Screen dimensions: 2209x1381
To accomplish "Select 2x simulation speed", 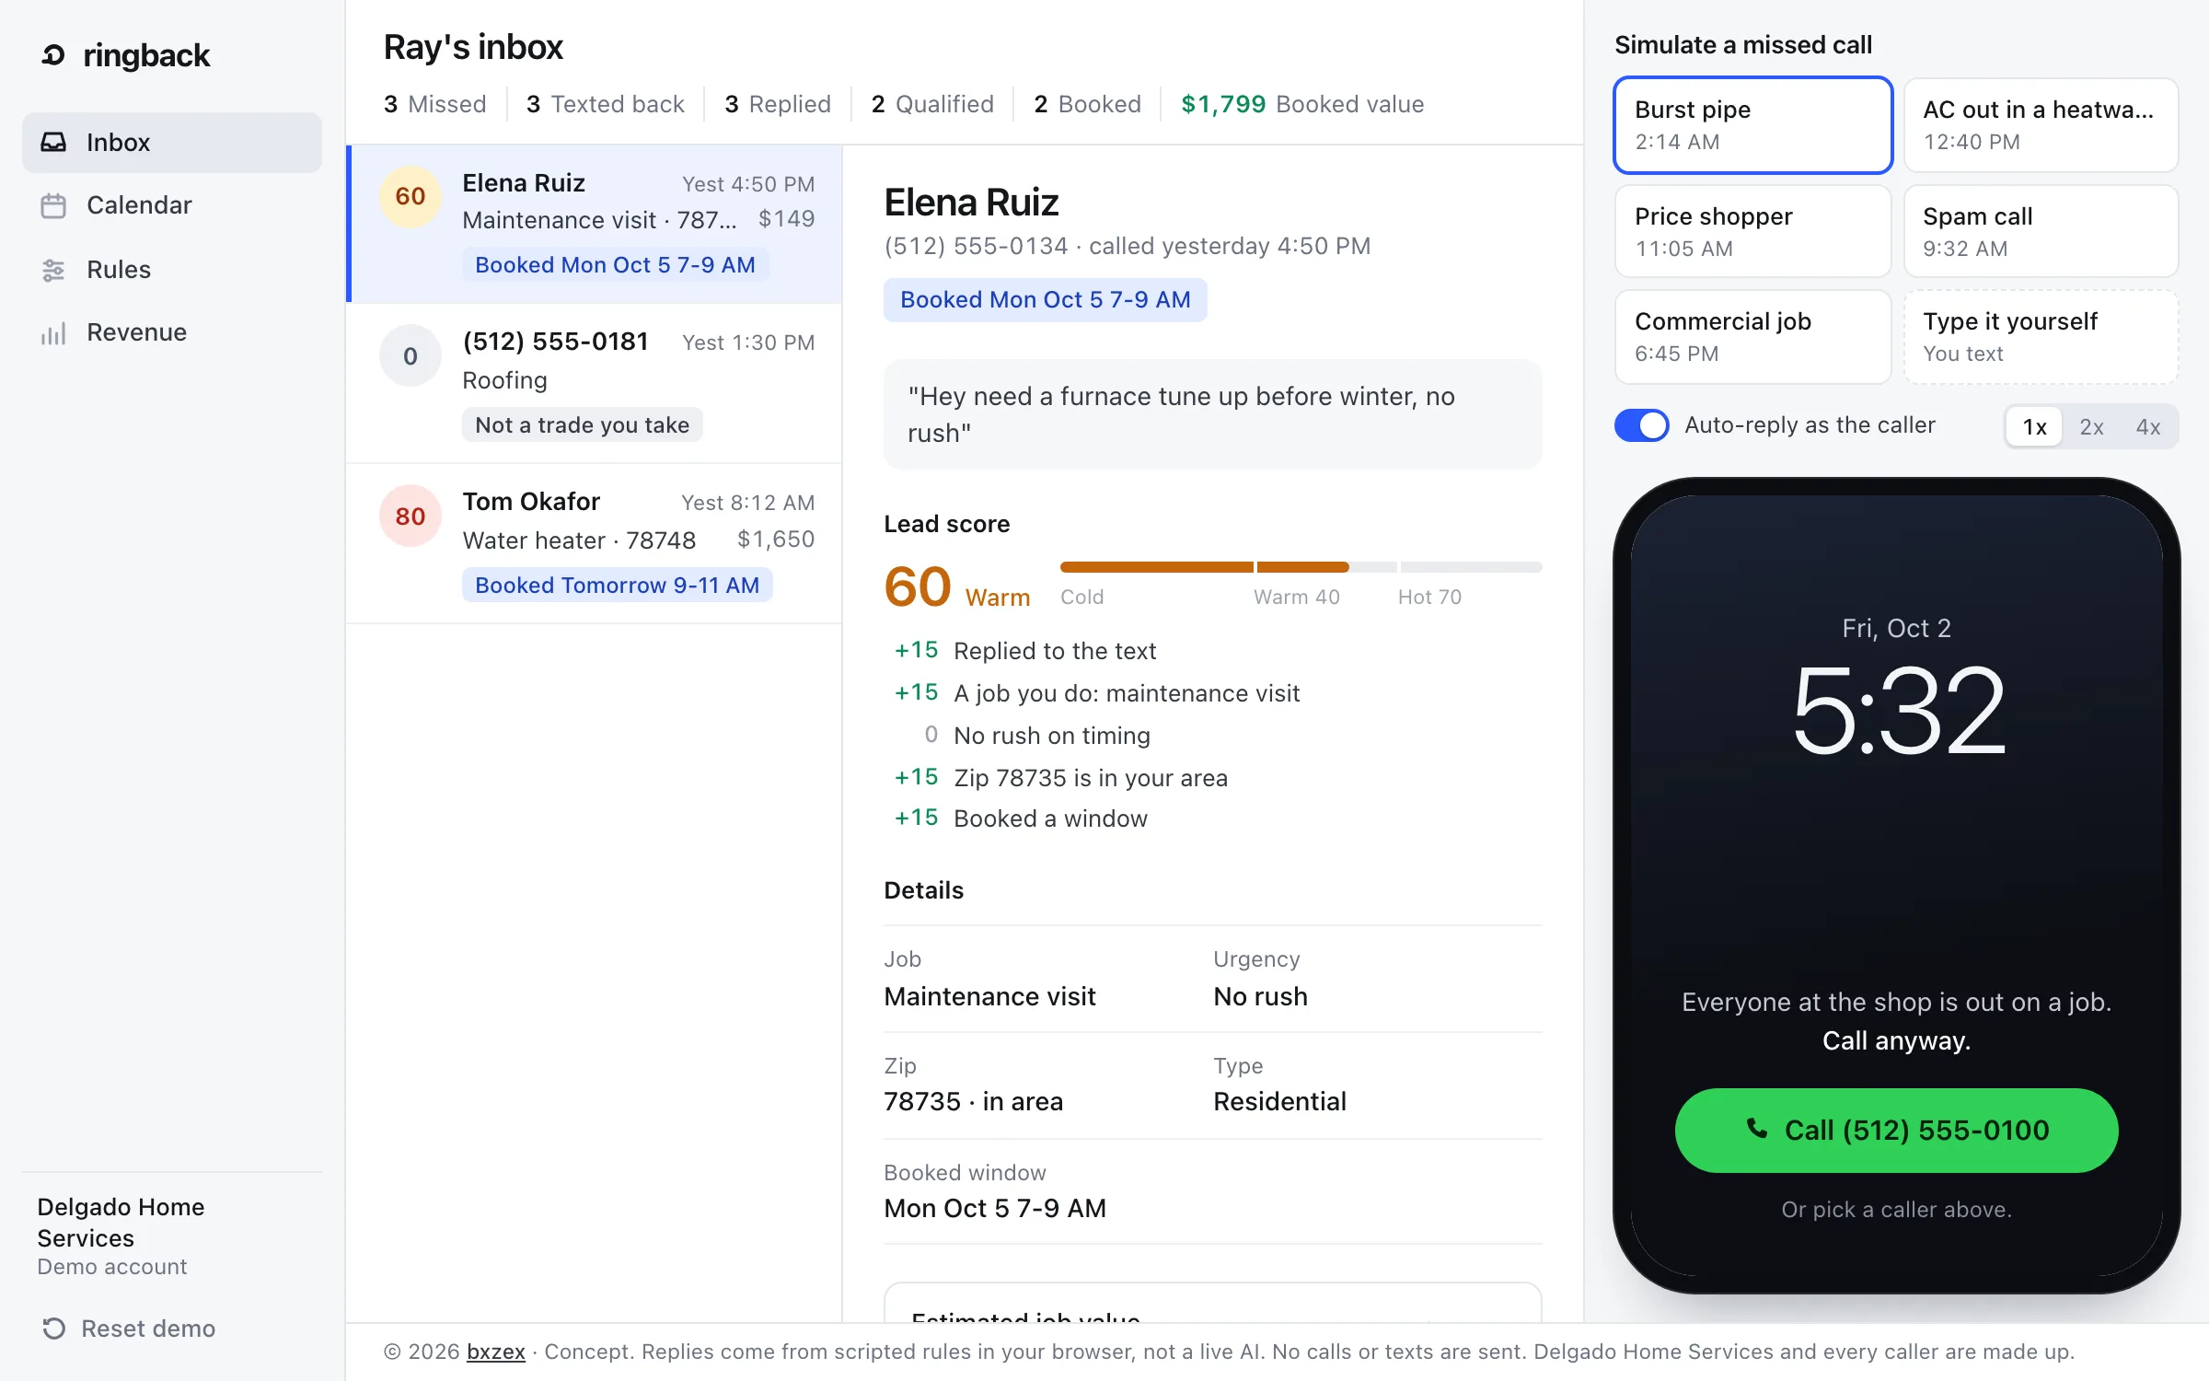I will [2091, 426].
